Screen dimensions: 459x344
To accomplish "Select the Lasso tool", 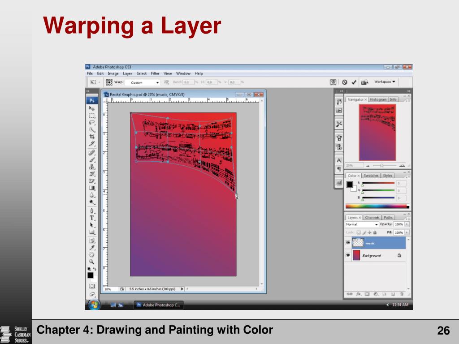I will (x=91, y=123).
